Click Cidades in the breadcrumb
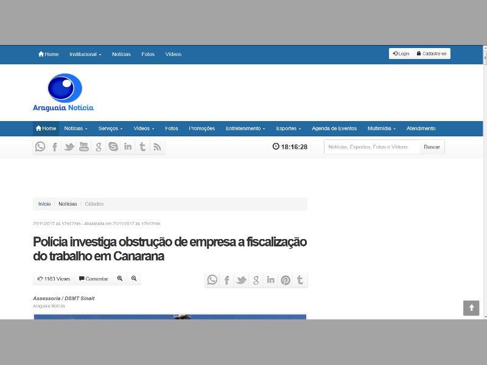The image size is (487, 365). (94, 204)
